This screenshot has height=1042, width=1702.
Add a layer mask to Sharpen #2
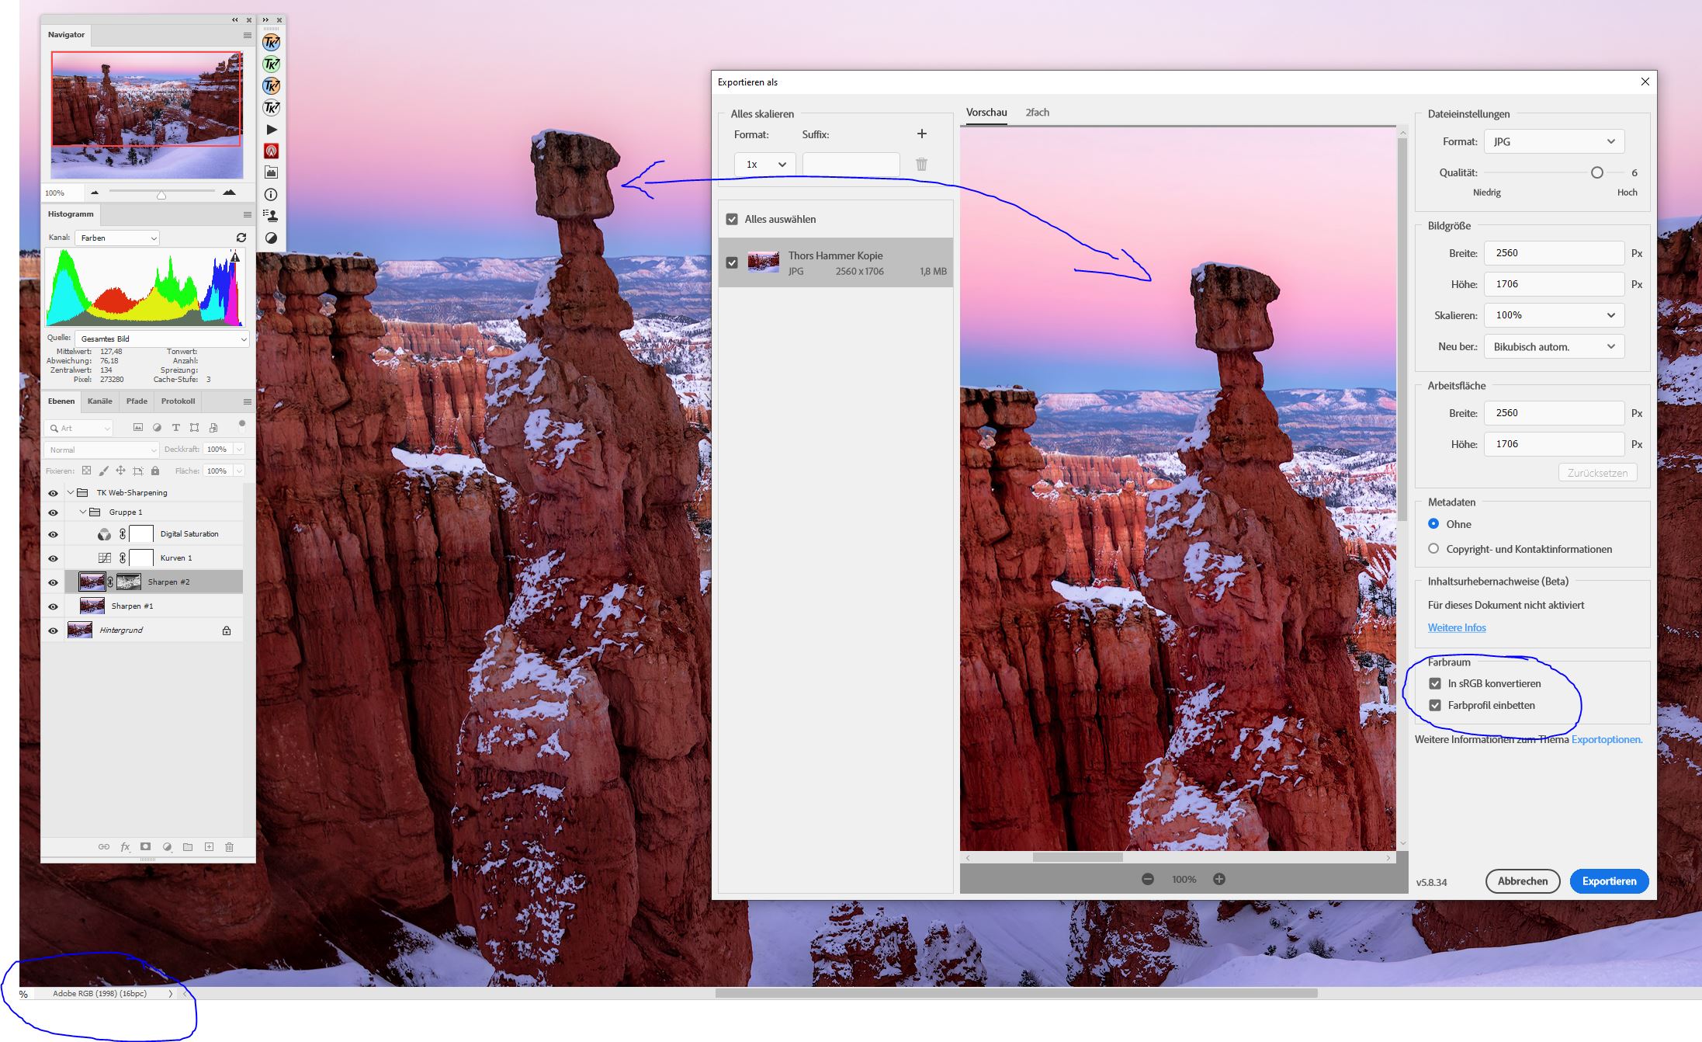click(146, 846)
